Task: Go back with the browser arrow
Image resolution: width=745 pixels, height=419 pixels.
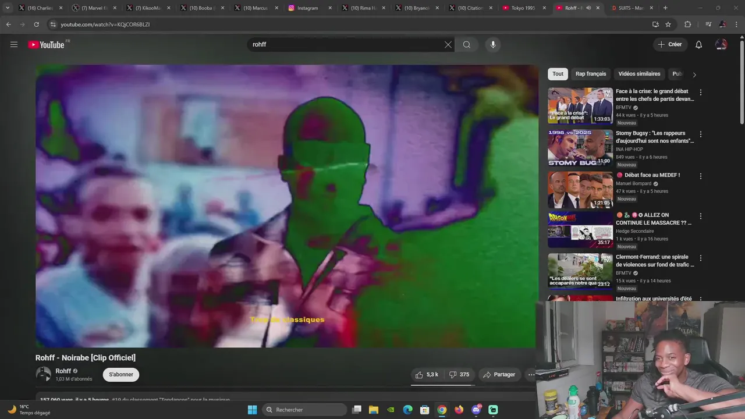Action: pyautogui.click(x=8, y=24)
